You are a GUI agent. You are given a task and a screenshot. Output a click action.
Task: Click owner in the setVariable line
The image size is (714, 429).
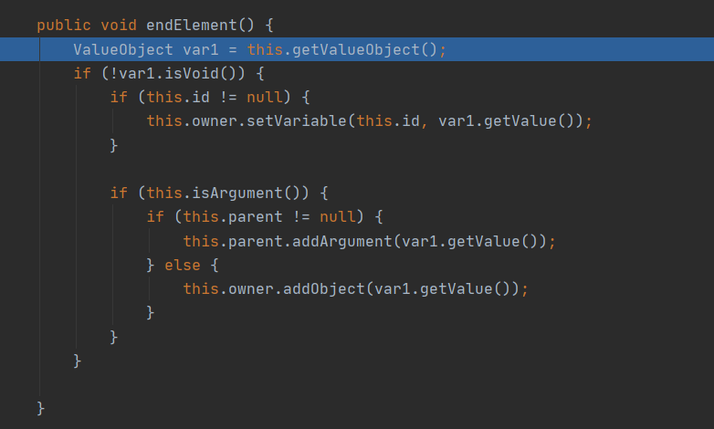coord(205,120)
